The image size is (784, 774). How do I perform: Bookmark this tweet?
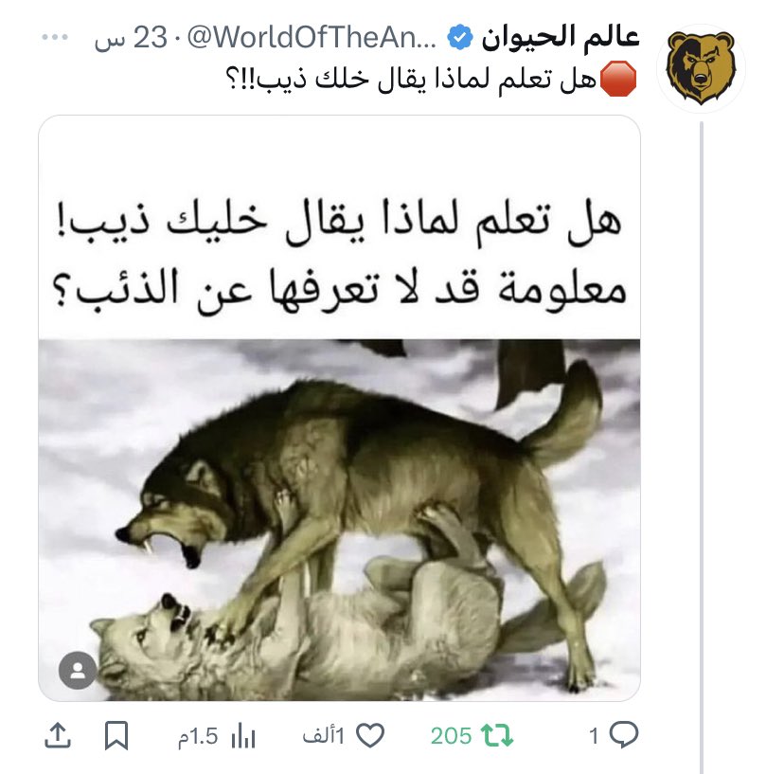116,735
